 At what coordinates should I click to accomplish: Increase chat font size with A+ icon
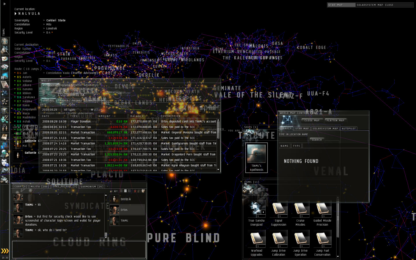[x=116, y=191]
